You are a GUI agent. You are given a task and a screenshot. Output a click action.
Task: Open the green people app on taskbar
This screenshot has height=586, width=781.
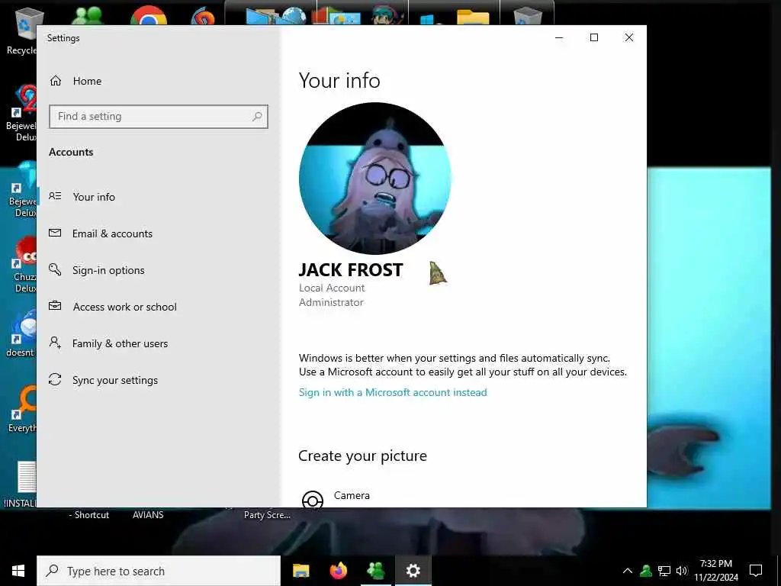click(x=375, y=571)
